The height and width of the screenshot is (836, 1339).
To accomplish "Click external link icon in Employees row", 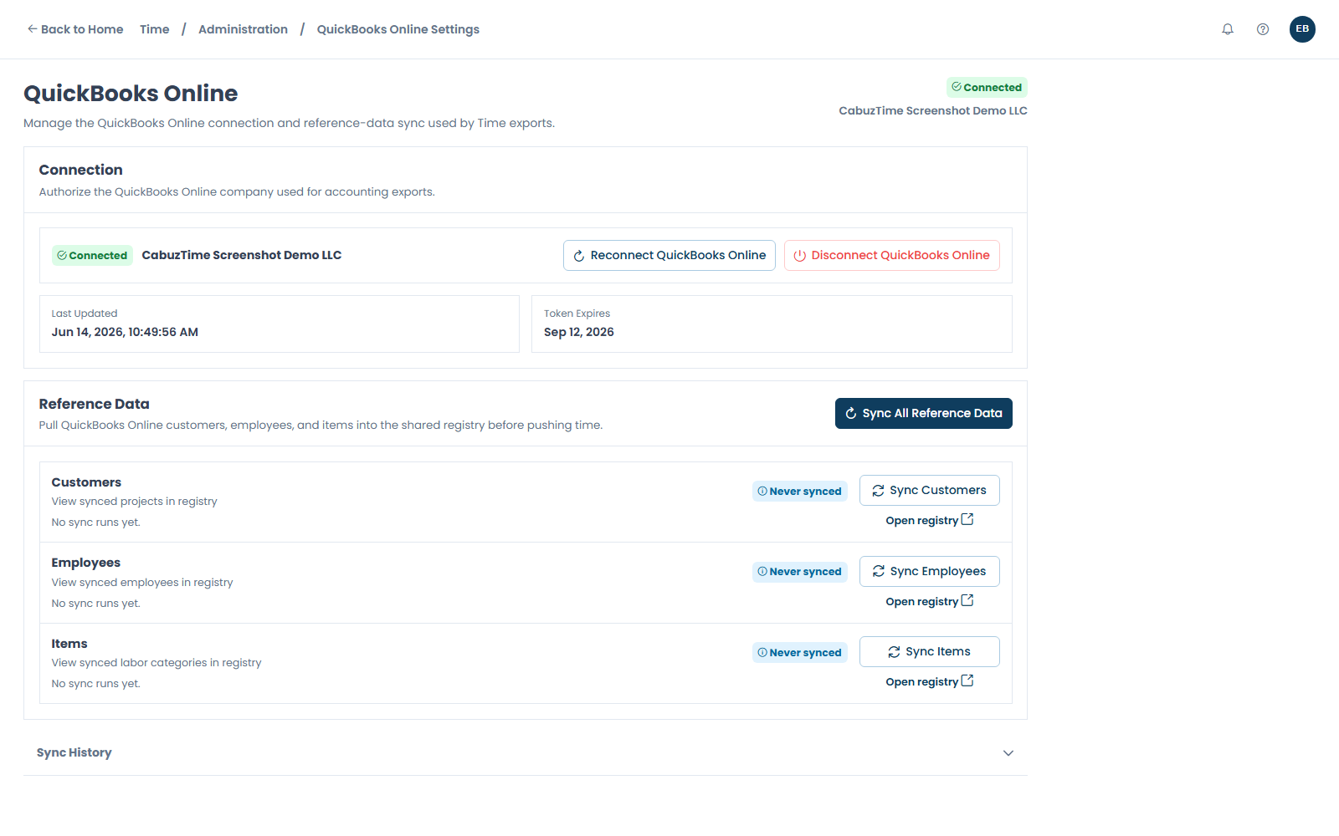I will (967, 600).
